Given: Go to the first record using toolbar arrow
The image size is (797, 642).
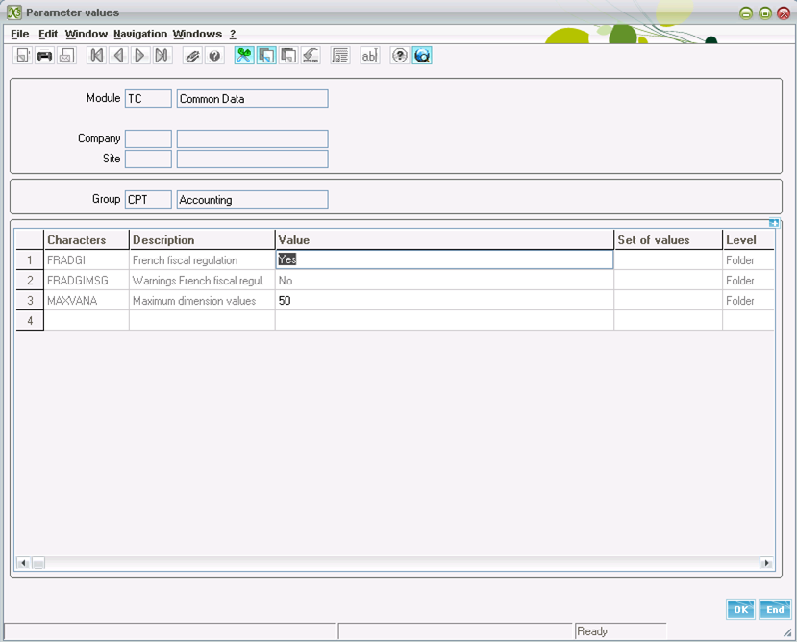Looking at the screenshot, I should [x=96, y=56].
